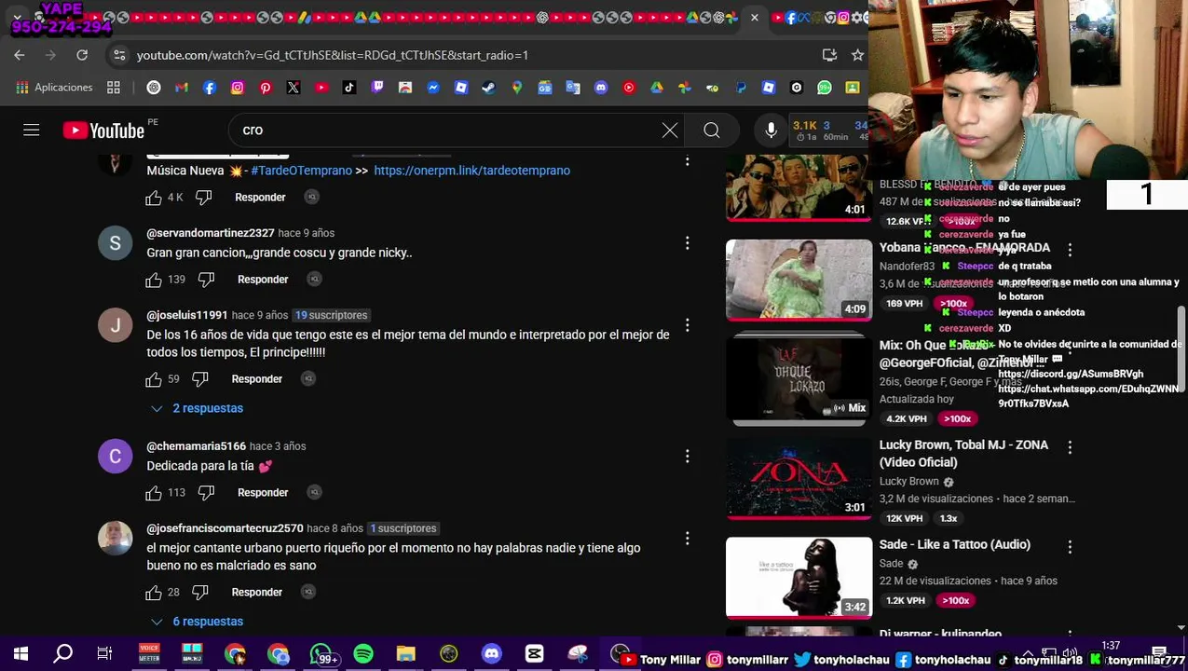Open Aplicaciones in the bookmarks bar
Screen dimensions: 1188x671
(53, 88)
